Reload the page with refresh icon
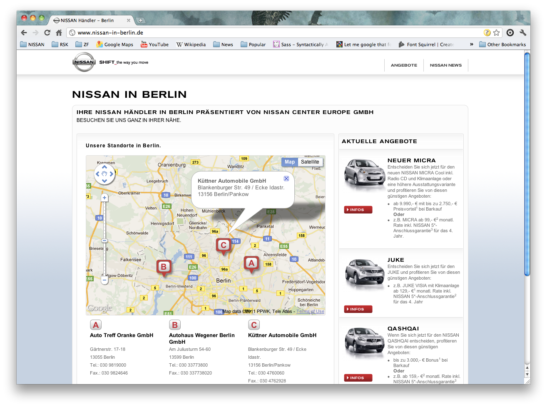547x407 pixels. point(47,32)
